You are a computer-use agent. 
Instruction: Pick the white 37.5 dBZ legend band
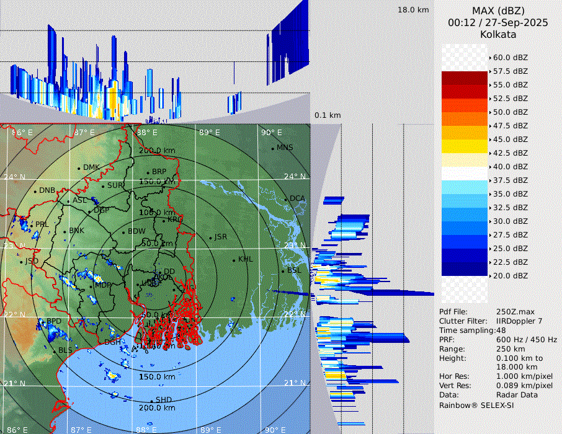click(x=464, y=174)
